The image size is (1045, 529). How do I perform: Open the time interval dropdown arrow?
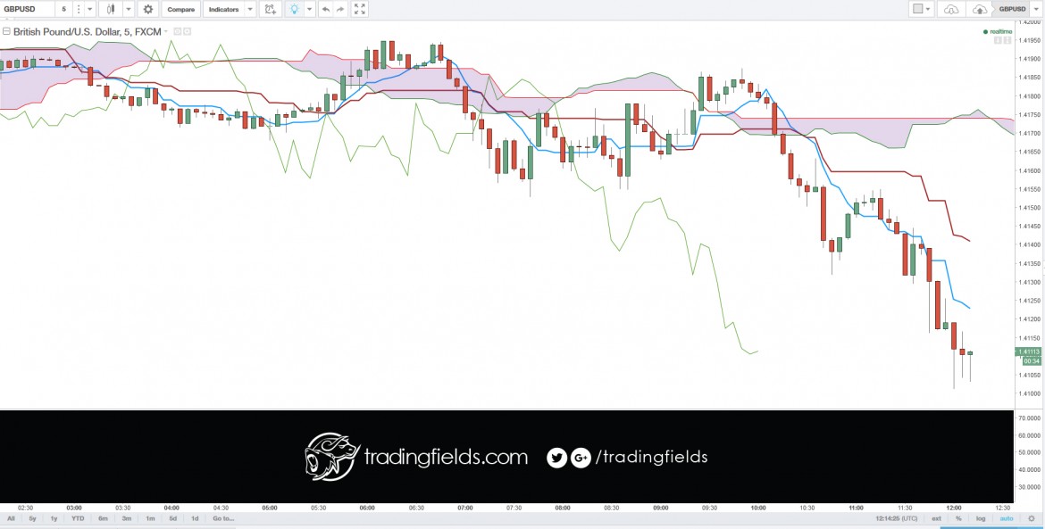pyautogui.click(x=90, y=9)
